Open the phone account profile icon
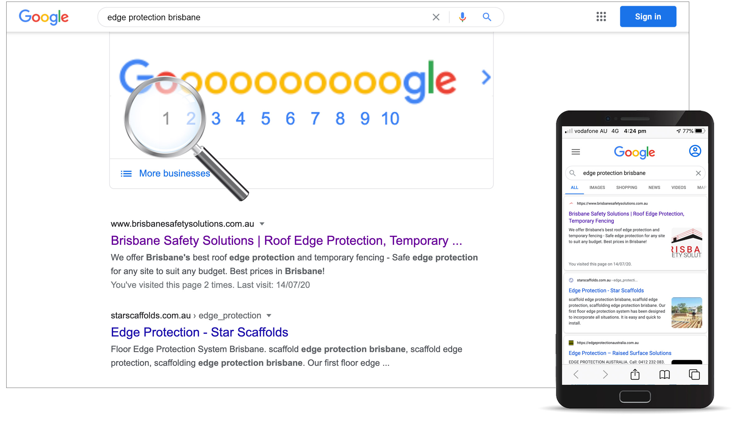This screenshot has width=742, height=421. tap(695, 151)
